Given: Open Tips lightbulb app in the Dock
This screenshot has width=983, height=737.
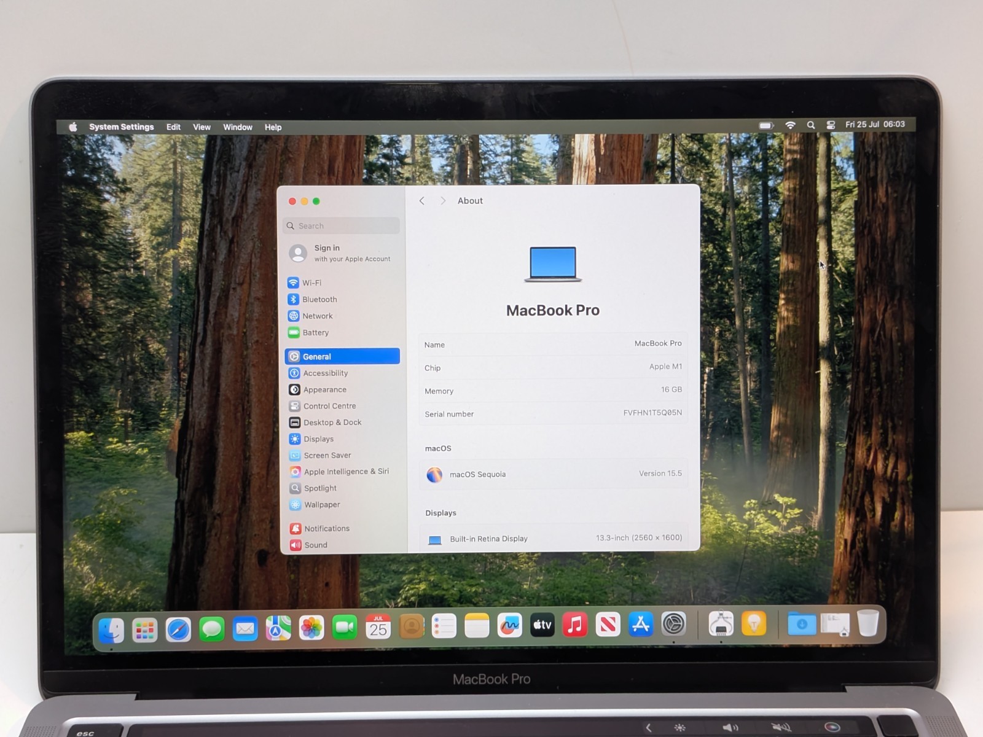Looking at the screenshot, I should (754, 624).
